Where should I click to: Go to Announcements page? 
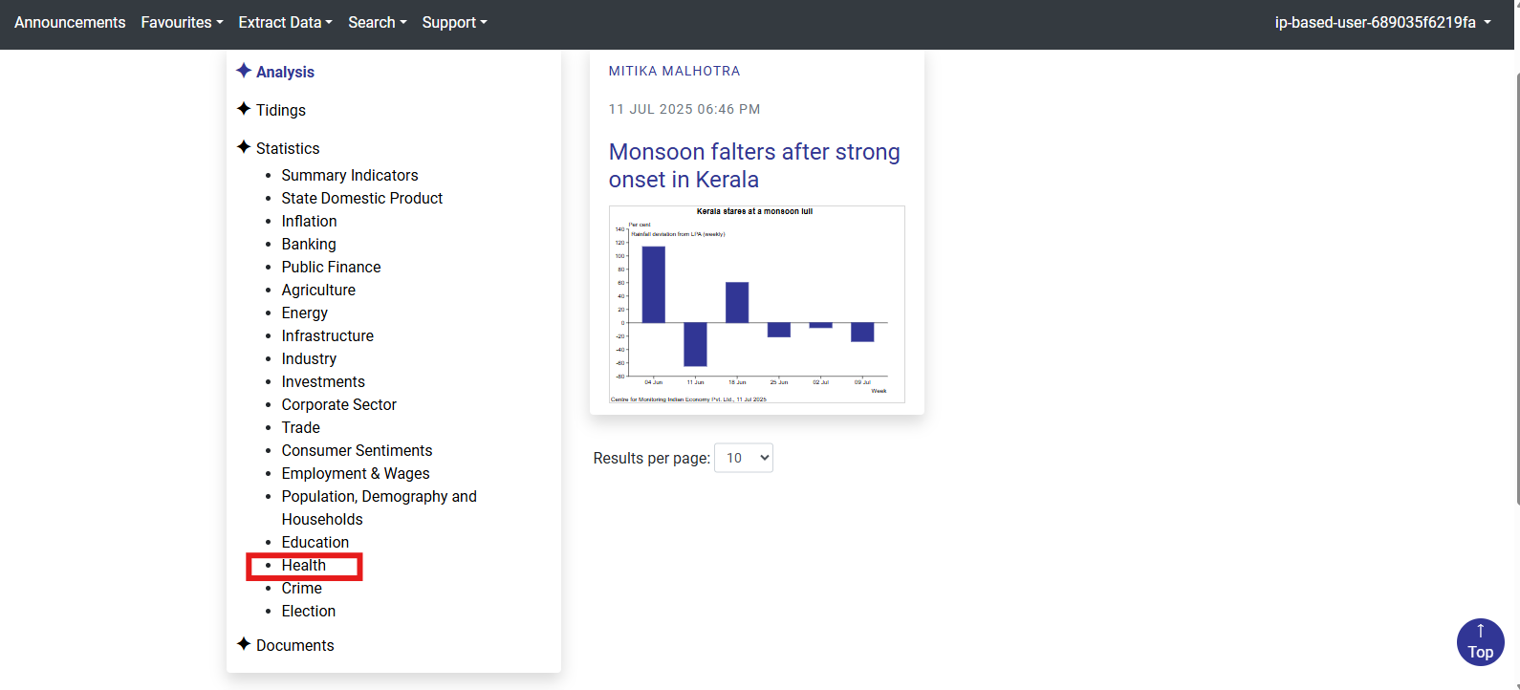click(x=70, y=22)
